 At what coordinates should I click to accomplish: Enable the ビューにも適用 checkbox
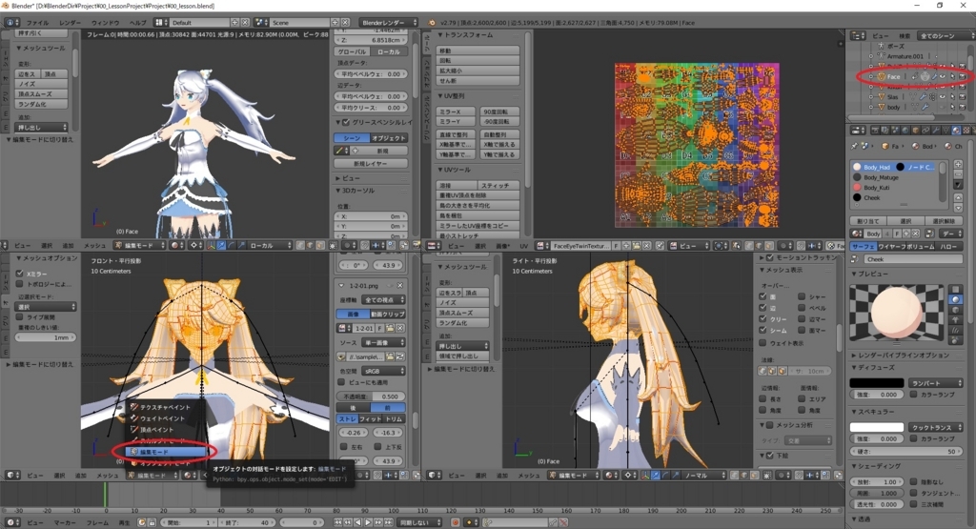tap(341, 382)
